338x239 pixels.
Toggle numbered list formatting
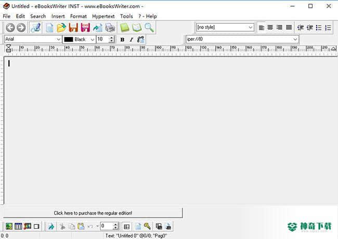pos(328,28)
